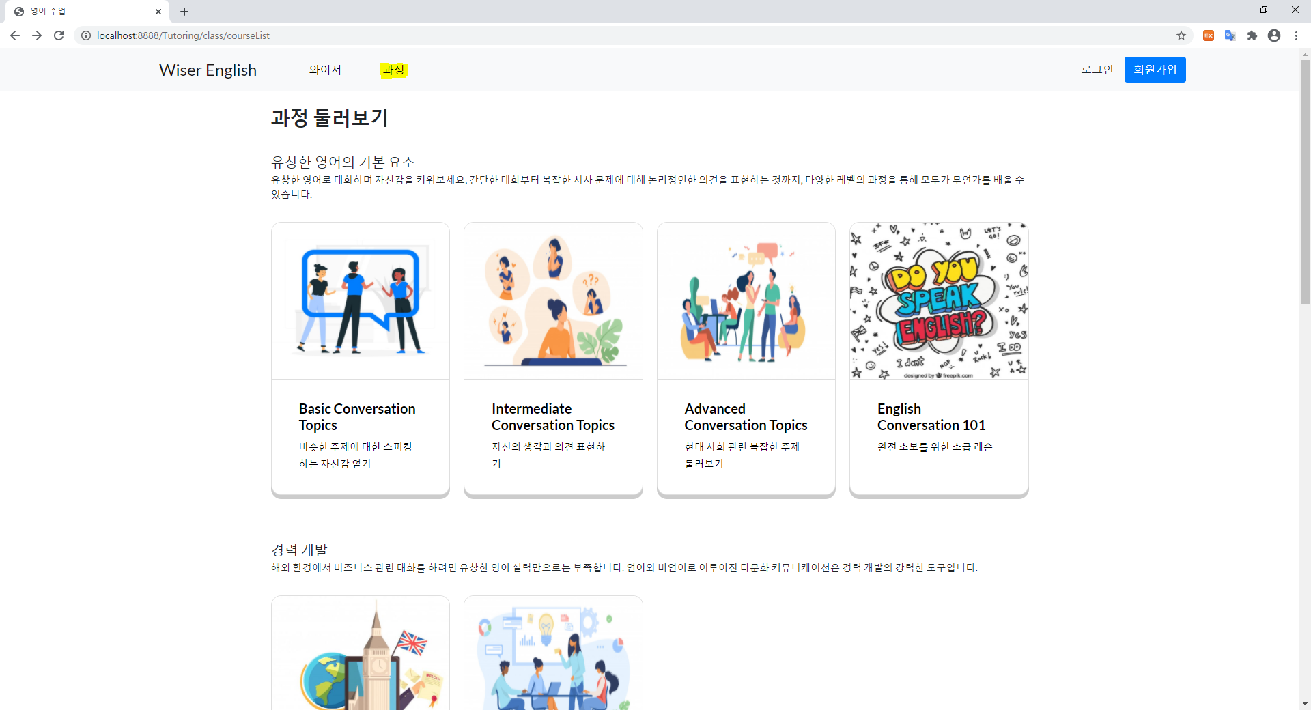
Task: Go forward to the next page
Action: pos(37,35)
